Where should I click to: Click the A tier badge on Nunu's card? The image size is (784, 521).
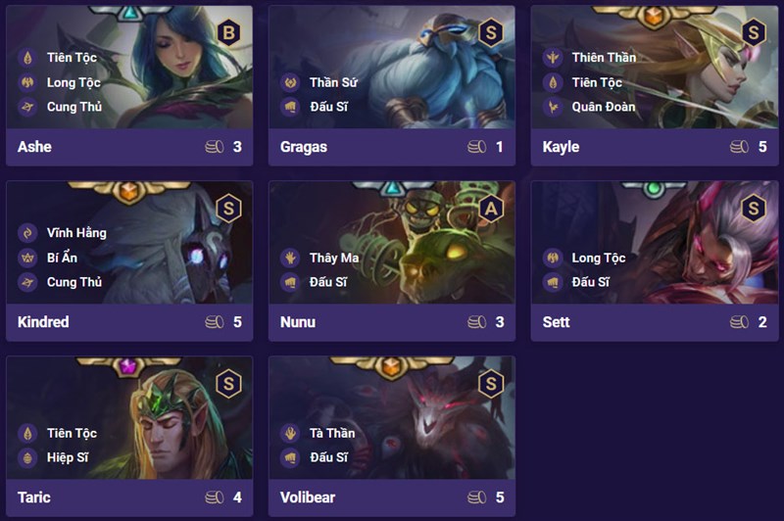pyautogui.click(x=491, y=209)
